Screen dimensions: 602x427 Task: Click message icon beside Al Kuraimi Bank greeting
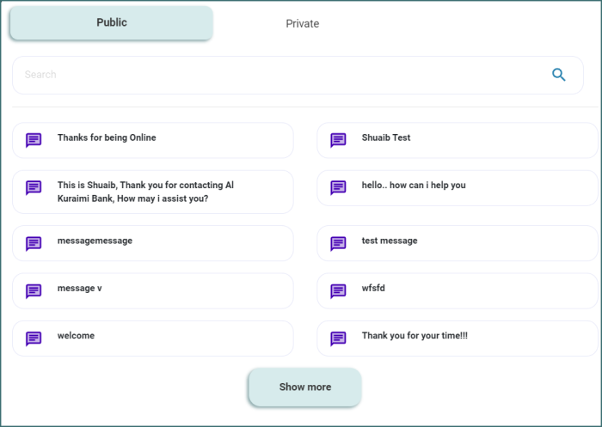[34, 187]
